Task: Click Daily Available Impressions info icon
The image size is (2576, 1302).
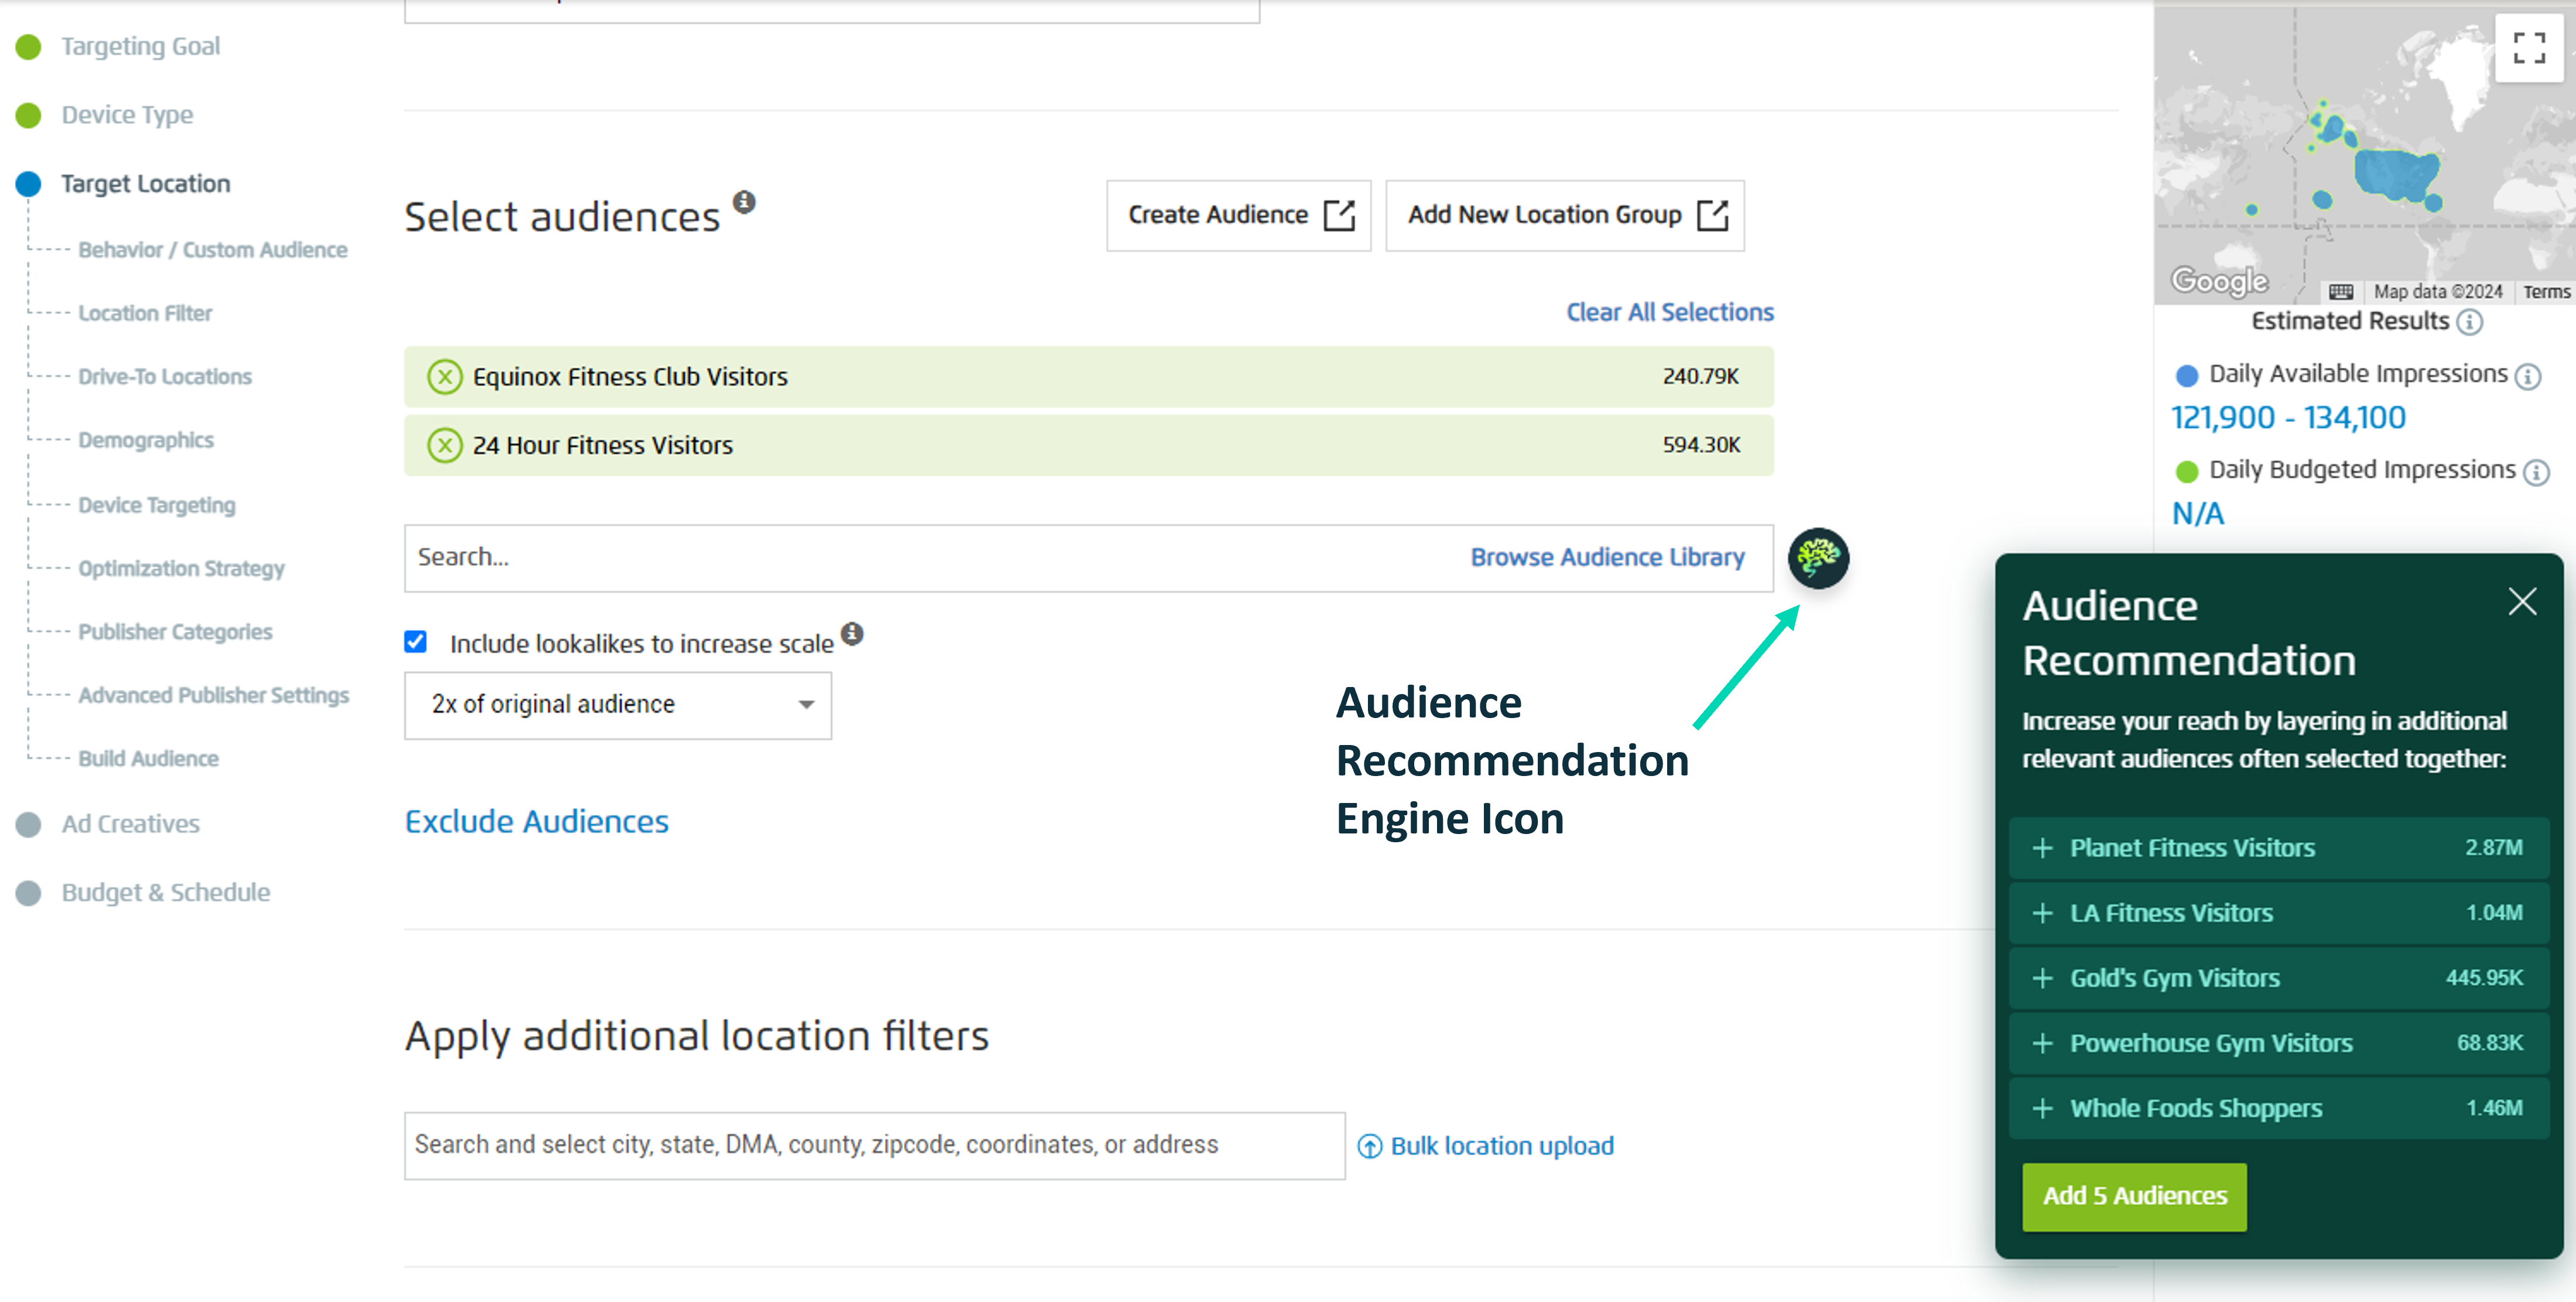Action: coord(2528,376)
